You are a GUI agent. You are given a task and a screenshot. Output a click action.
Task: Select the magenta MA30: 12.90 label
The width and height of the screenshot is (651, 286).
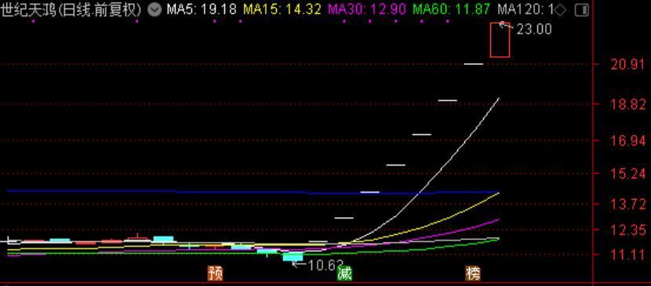point(367,9)
